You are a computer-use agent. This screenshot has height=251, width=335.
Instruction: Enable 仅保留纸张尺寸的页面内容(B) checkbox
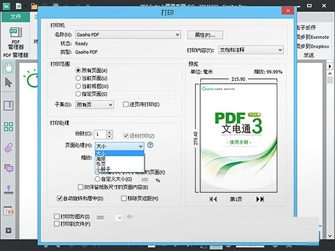tap(80, 187)
